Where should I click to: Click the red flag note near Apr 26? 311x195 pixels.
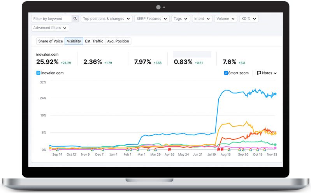169,149
